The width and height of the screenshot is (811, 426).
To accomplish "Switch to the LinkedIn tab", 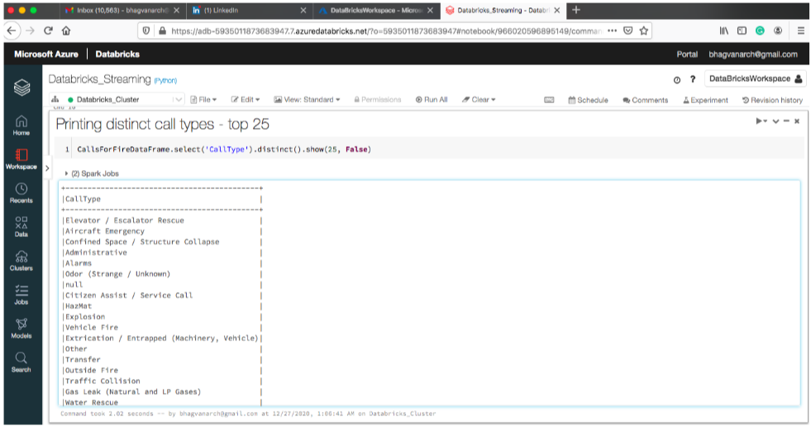I will point(248,11).
